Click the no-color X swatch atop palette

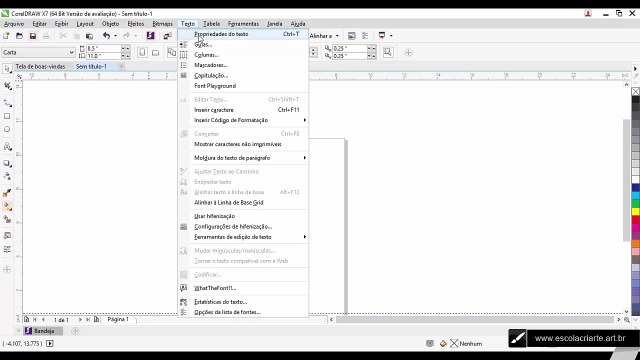point(635,92)
